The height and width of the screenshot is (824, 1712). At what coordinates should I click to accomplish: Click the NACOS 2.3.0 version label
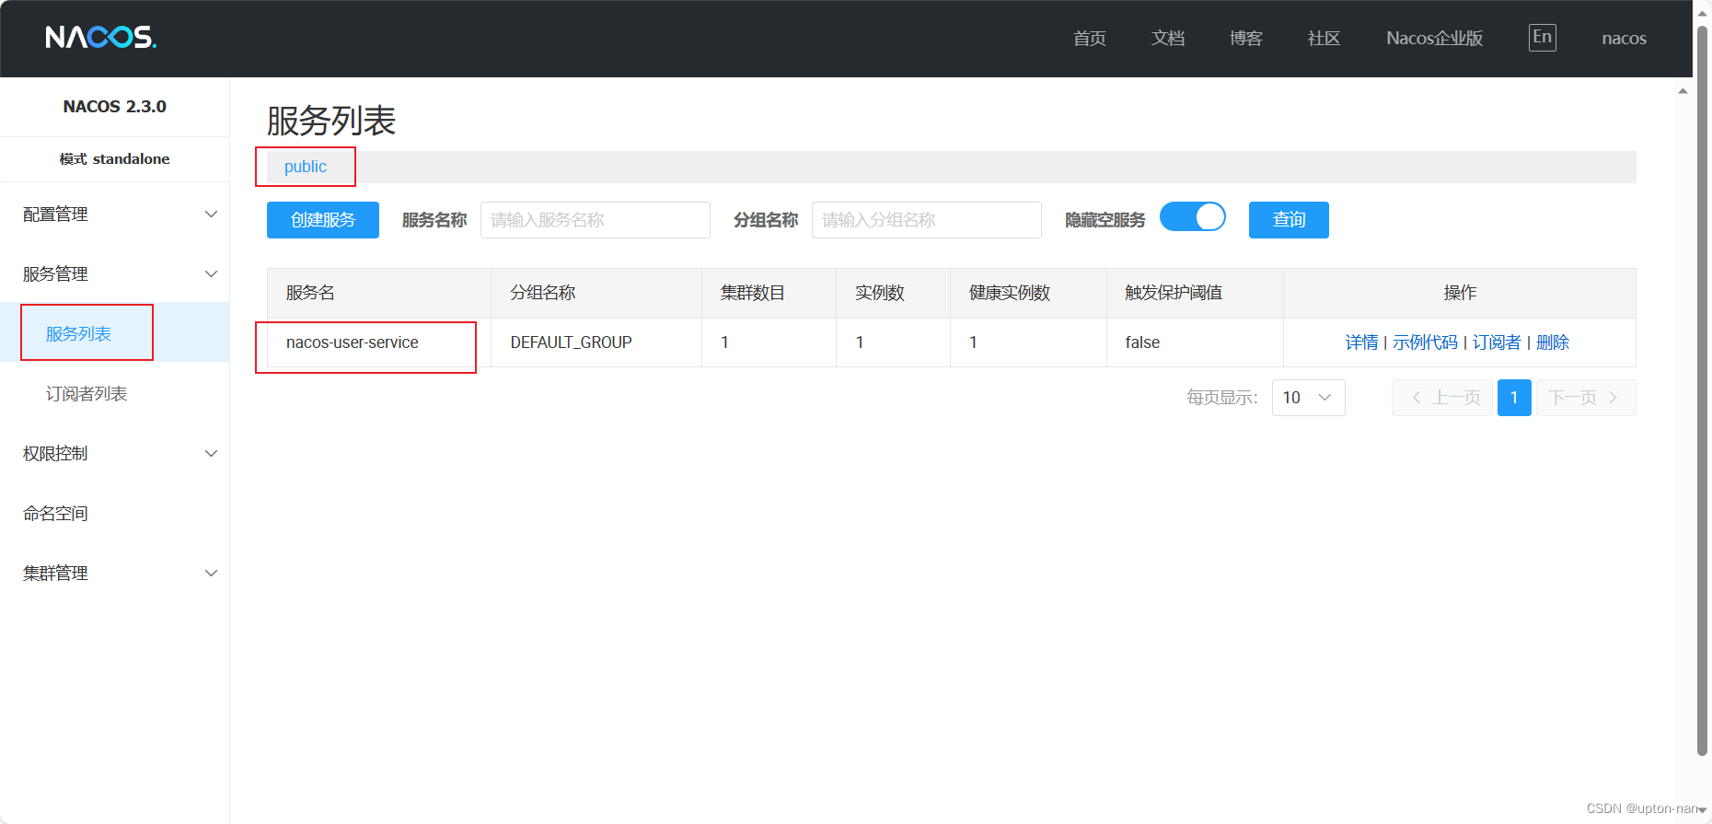tap(115, 107)
